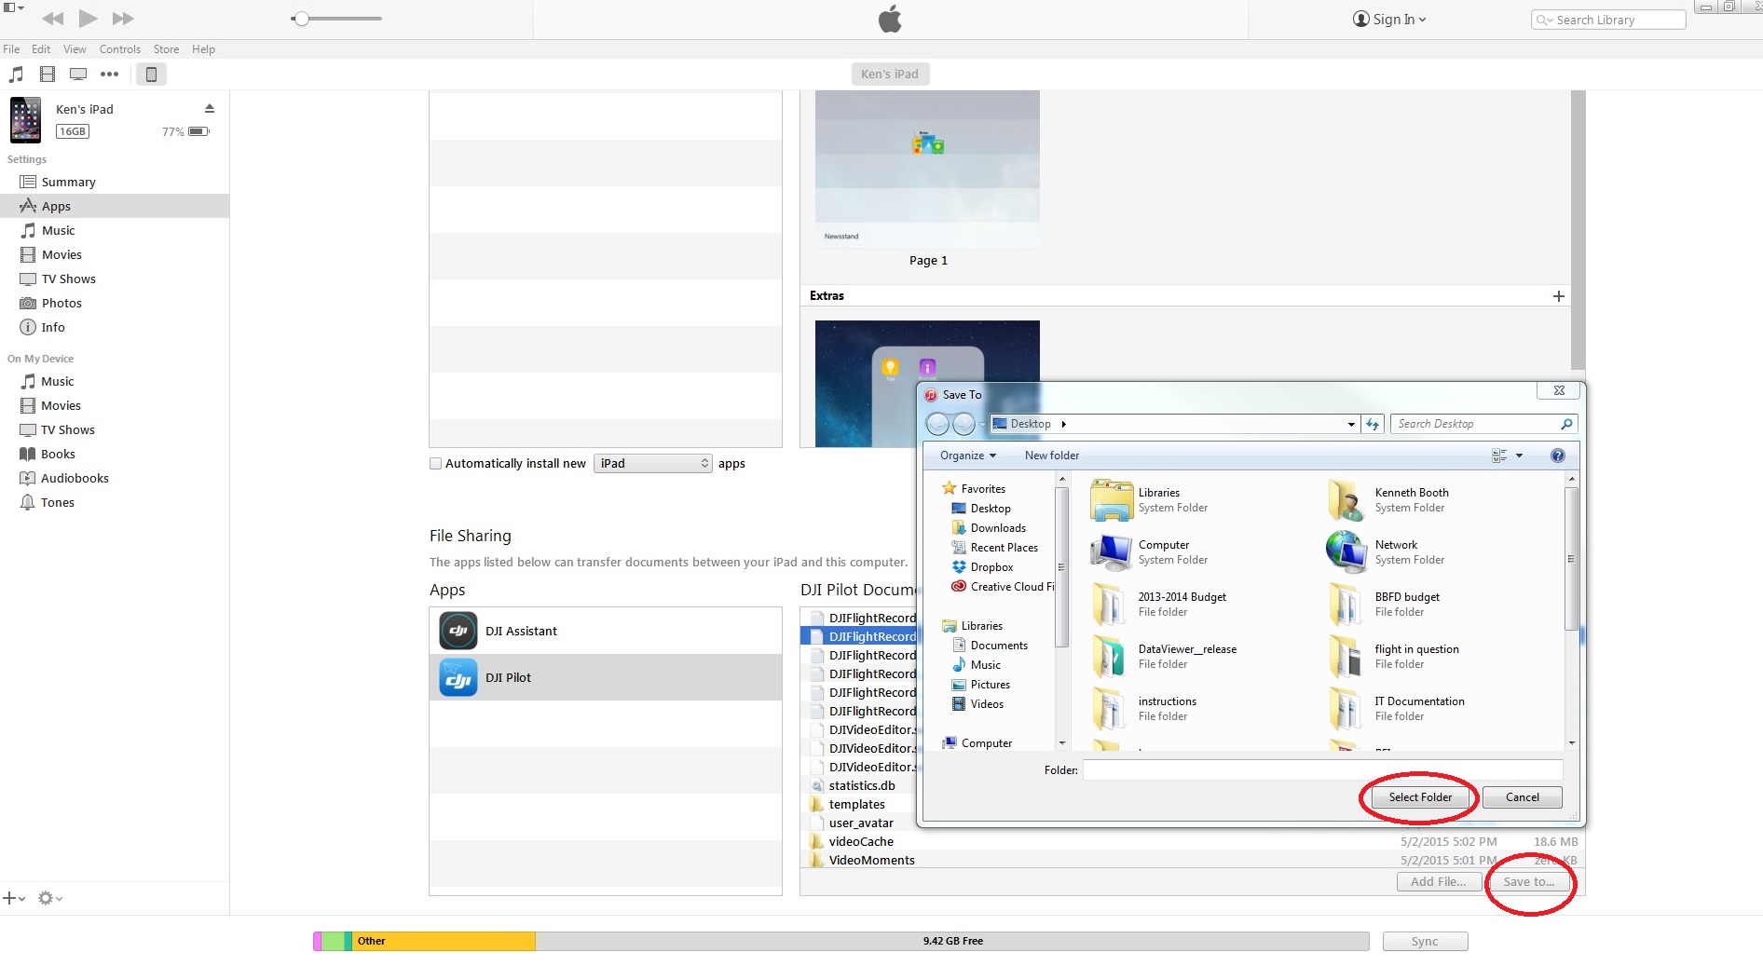Select DJI Assistant app
This screenshot has width=1763, height=966.
tap(606, 631)
